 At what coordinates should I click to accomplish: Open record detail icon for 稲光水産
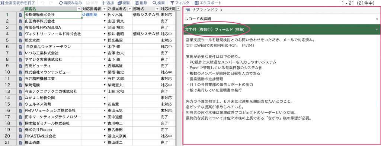21,40
